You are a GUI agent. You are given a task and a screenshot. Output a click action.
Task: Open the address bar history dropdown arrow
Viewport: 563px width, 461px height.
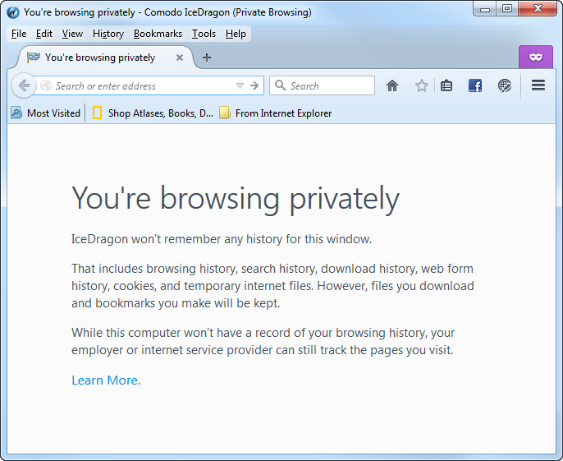point(240,85)
